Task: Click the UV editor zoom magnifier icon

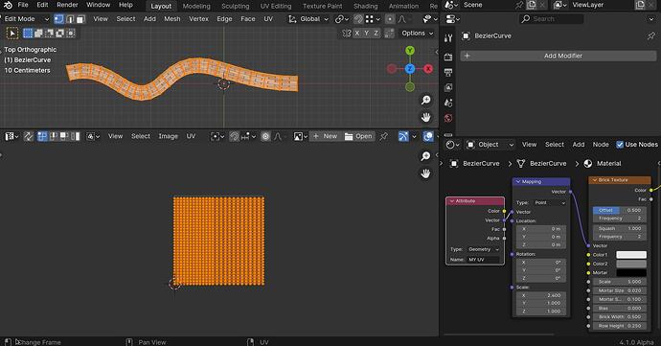Action: (425, 156)
